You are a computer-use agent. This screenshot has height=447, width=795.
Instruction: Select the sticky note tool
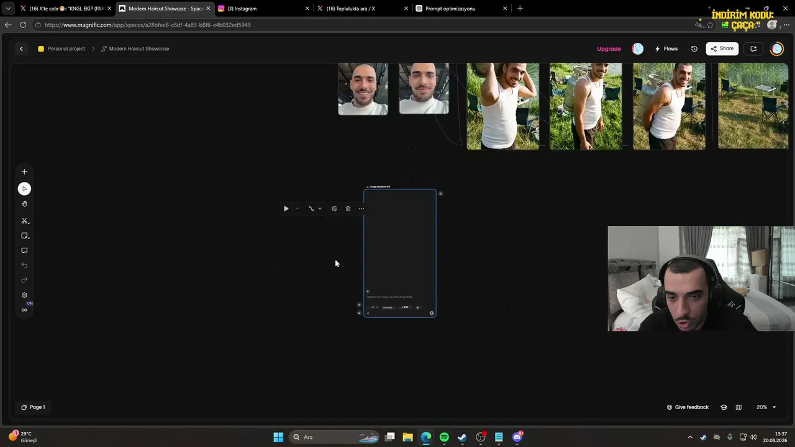pyautogui.click(x=24, y=236)
